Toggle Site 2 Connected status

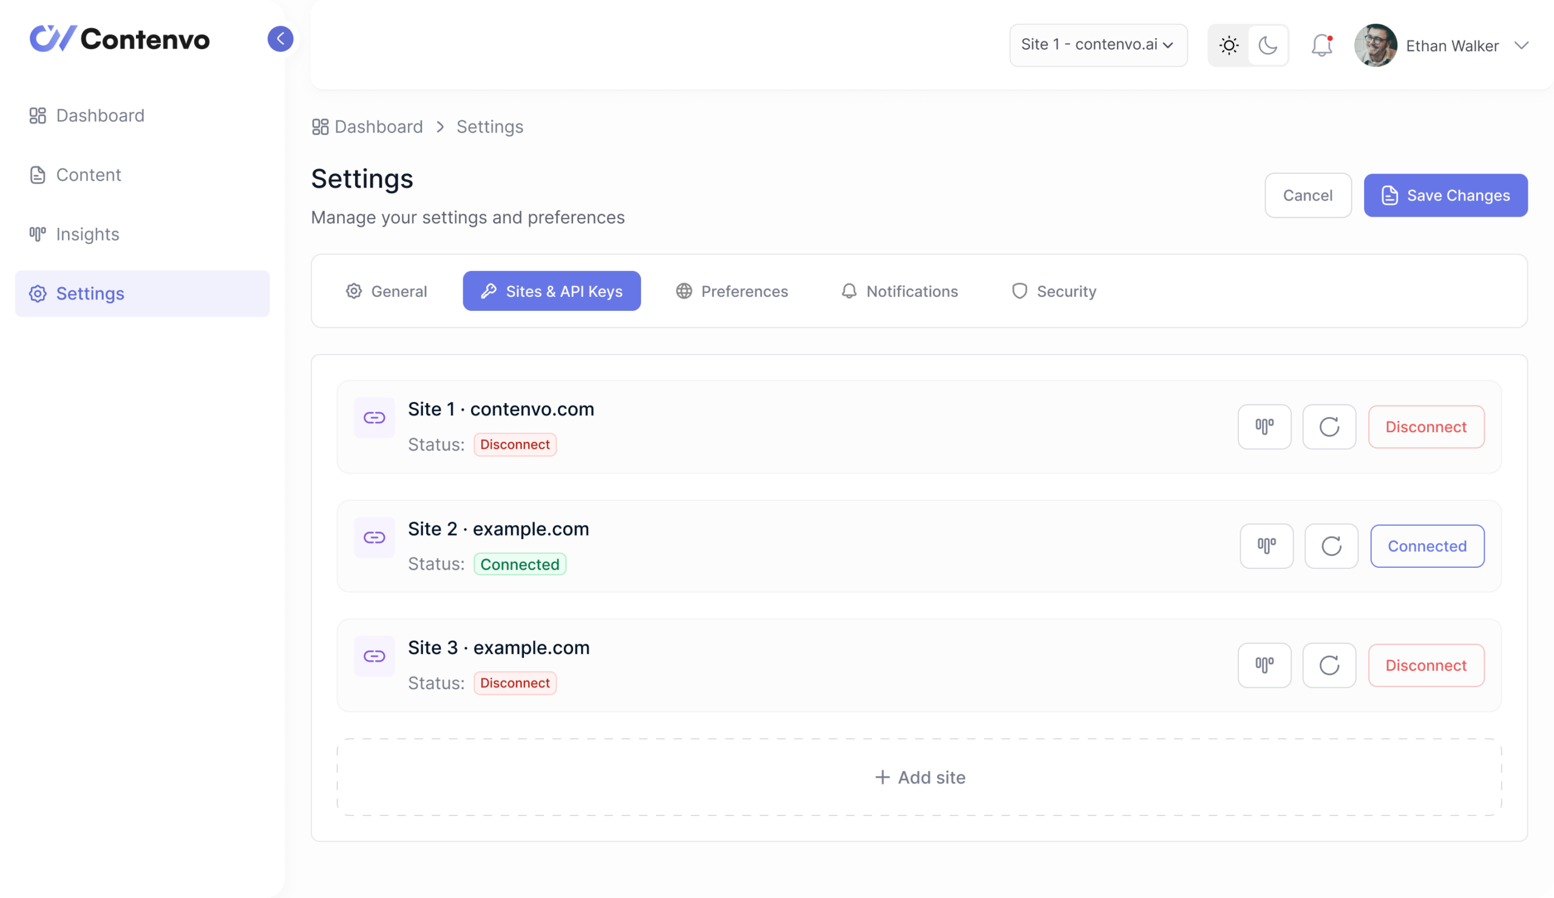pos(1427,546)
